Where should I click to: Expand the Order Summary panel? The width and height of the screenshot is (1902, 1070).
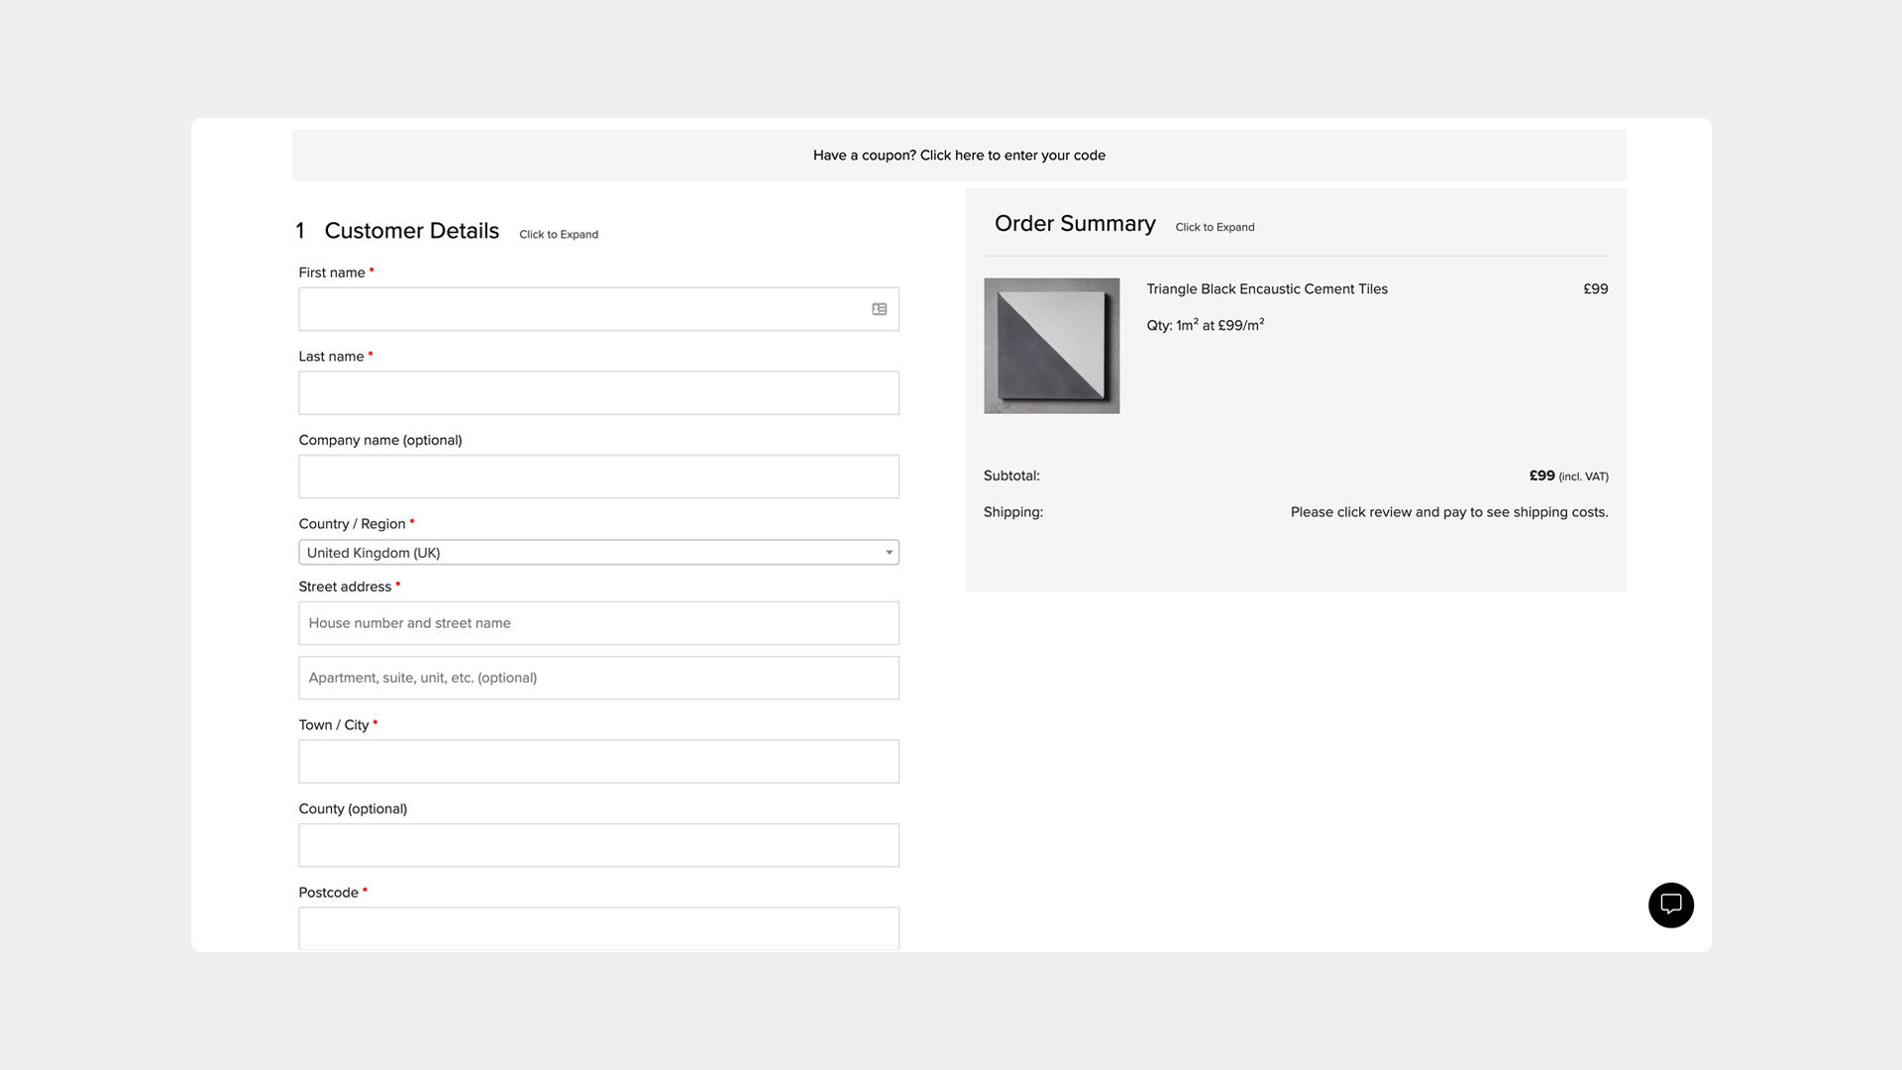coord(1215,227)
